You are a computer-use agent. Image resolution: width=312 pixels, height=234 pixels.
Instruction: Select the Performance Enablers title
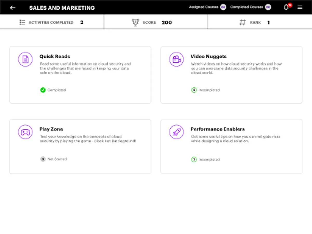pyautogui.click(x=217, y=129)
